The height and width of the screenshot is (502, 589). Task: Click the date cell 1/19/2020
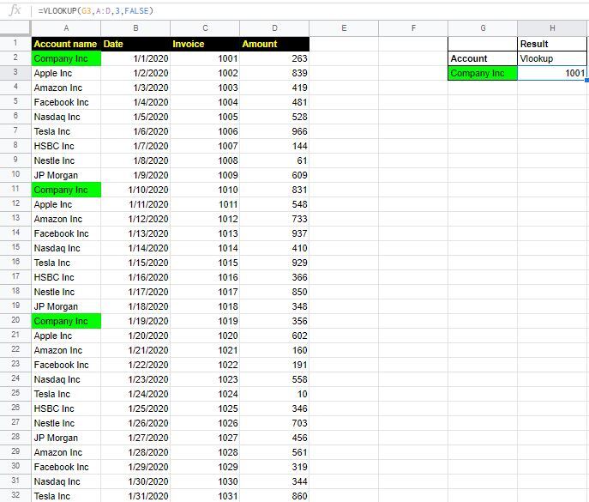(135, 321)
